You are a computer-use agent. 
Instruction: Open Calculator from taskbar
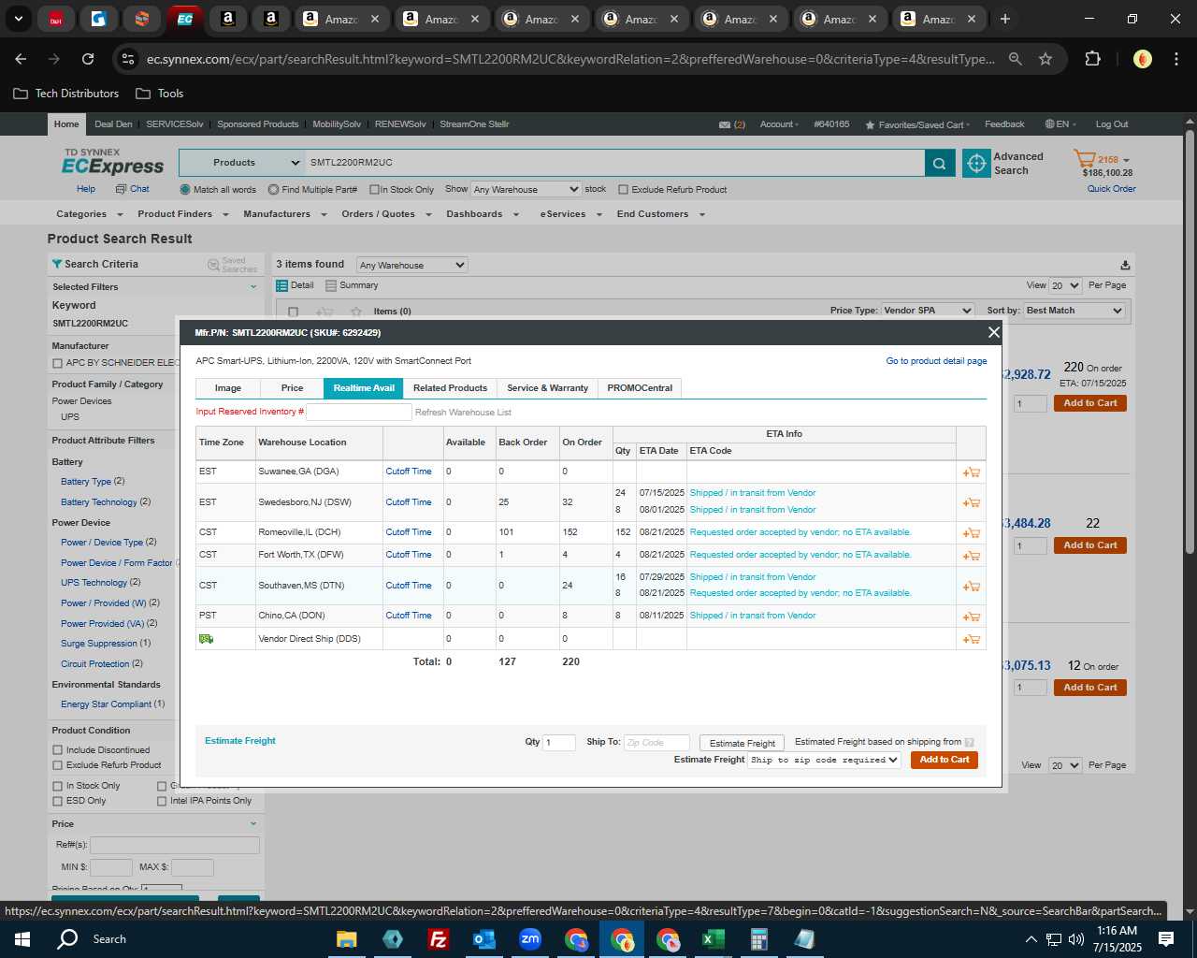758,939
